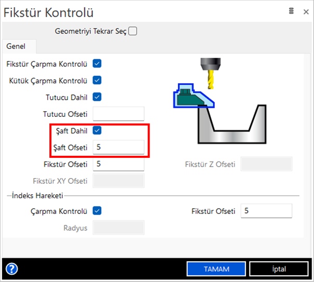314x282 pixels.
Task: Click the İndeks Hareketi Fikstür Ofseti field
Action: tap(266, 211)
